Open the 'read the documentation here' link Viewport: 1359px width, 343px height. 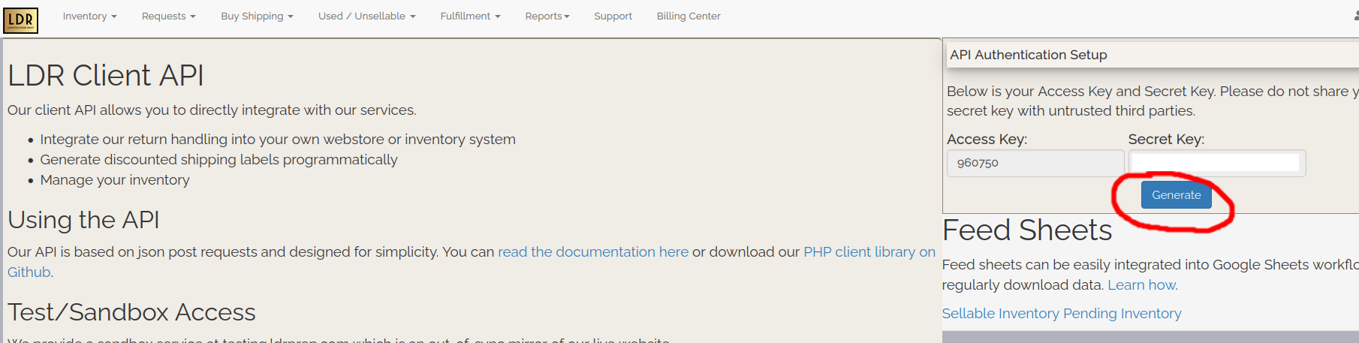592,252
